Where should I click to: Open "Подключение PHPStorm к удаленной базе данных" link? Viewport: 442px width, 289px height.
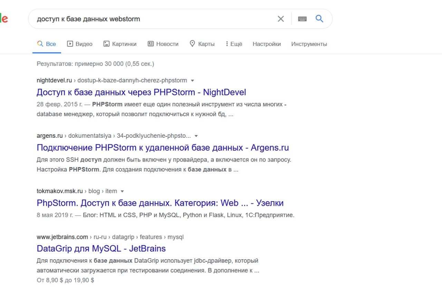(163, 147)
